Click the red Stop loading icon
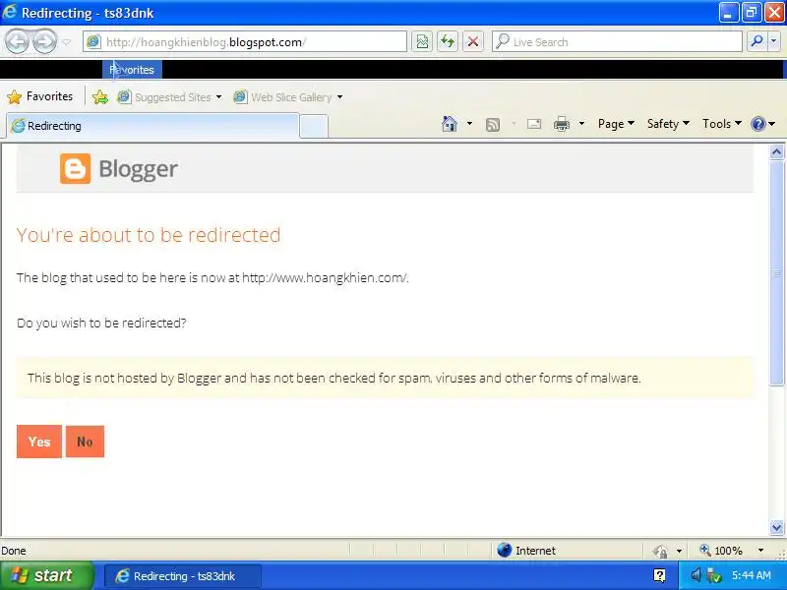Viewport: 787px width, 590px height. (473, 42)
